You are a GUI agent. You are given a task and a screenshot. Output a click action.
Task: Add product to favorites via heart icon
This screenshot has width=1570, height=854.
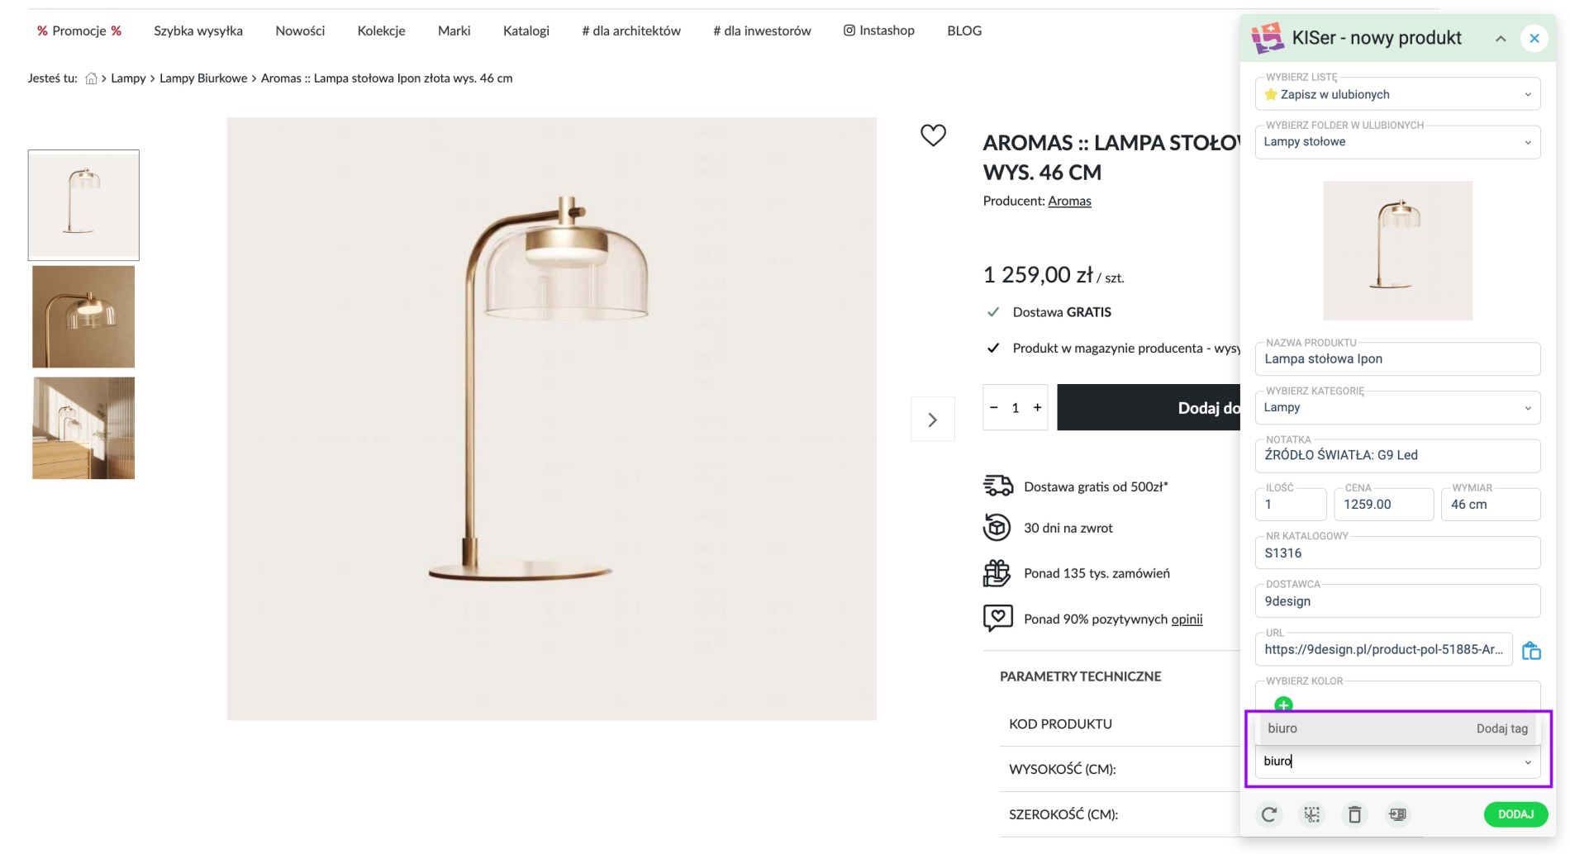coord(933,135)
